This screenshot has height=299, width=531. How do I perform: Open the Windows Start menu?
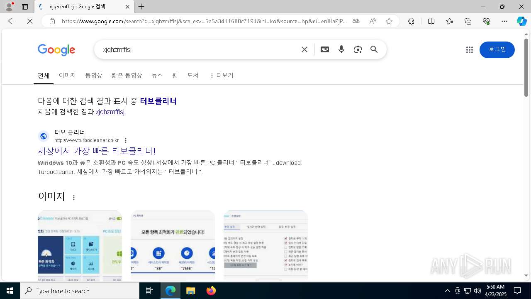coord(10,291)
